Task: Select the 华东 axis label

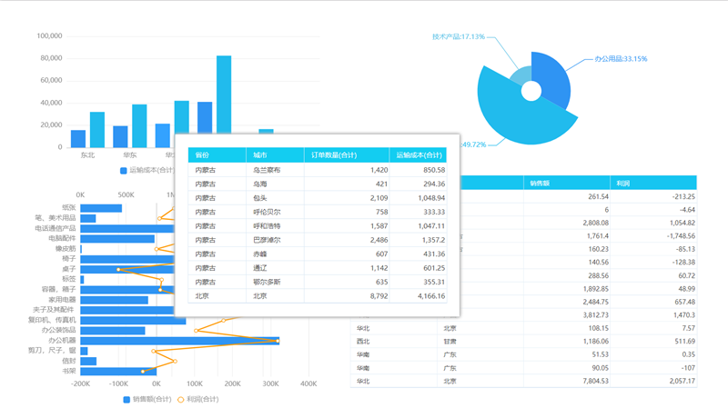Action: 130,154
